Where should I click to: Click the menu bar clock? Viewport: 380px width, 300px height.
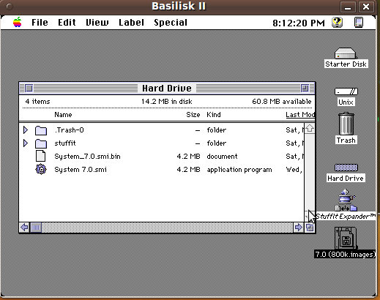coord(299,23)
